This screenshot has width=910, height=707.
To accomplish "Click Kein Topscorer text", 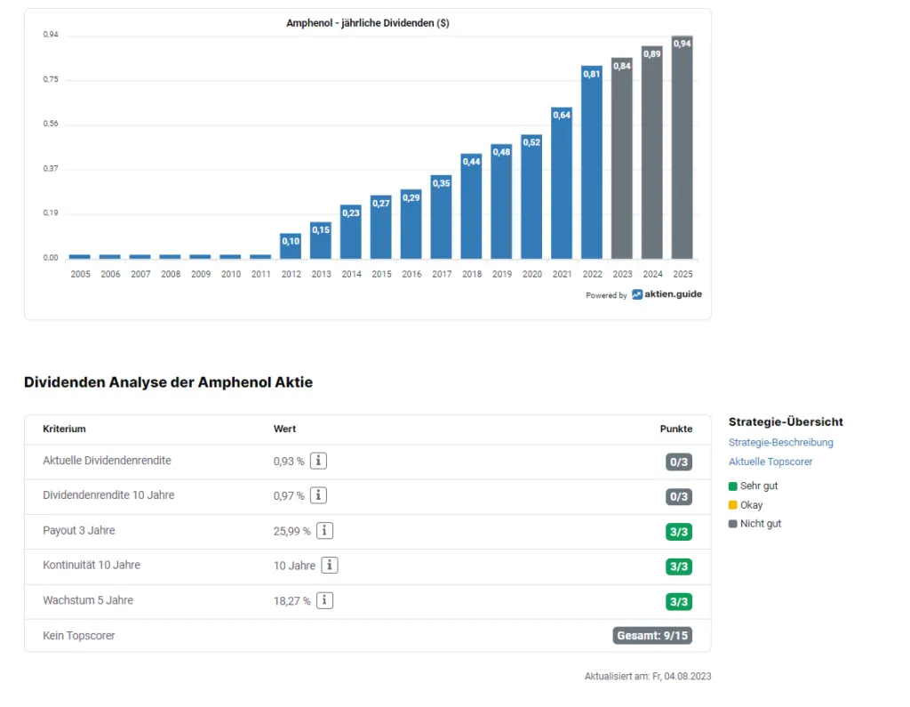I will click(x=78, y=636).
